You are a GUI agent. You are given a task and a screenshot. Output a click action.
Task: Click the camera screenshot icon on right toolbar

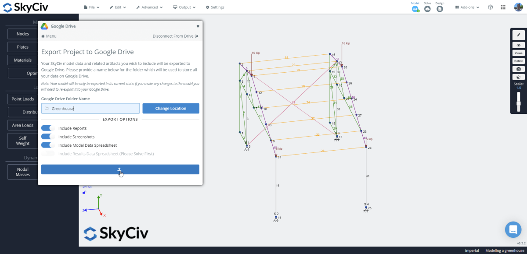coord(518,68)
